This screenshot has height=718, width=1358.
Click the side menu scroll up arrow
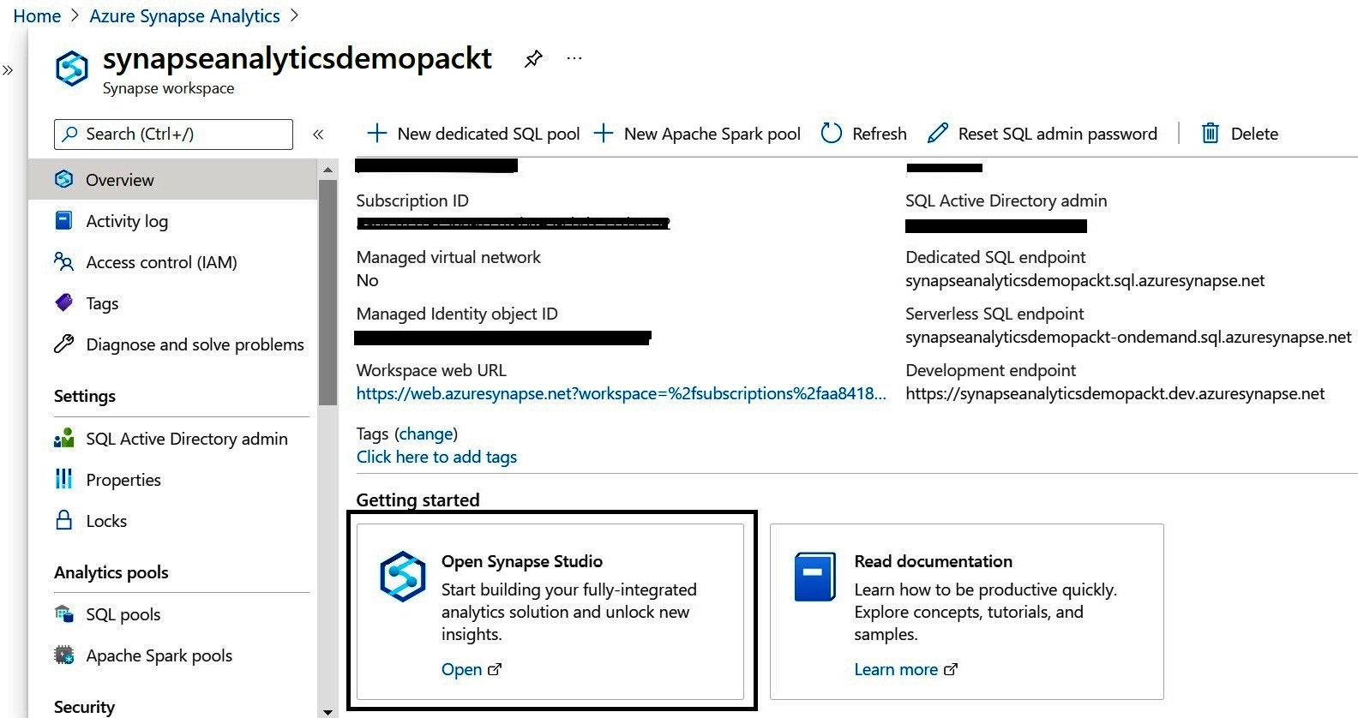click(327, 170)
